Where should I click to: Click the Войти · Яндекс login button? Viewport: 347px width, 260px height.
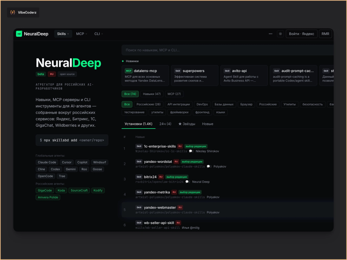(x=302, y=34)
